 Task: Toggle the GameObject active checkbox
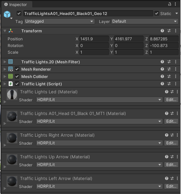point(19,13)
